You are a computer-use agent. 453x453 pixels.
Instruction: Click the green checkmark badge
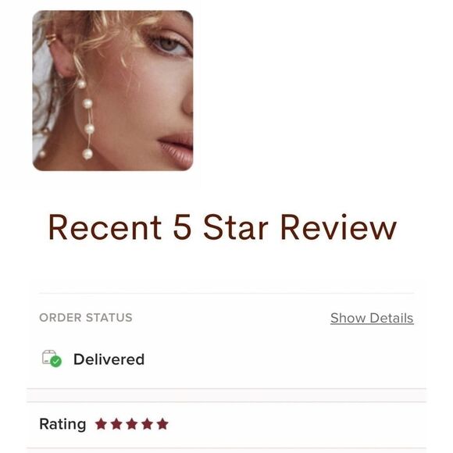click(55, 362)
